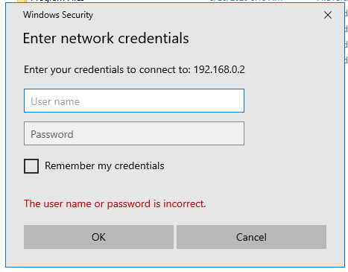Click the folder icon behind the dialog
The height and width of the screenshot is (272, 348).
click(22, 1)
